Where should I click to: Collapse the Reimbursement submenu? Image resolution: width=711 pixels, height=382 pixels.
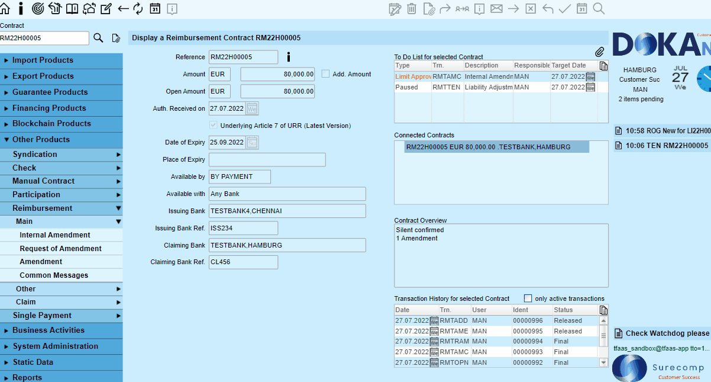coord(62,208)
